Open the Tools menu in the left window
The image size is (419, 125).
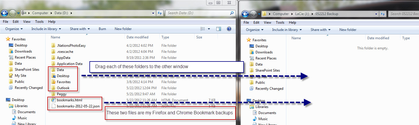point(39,22)
